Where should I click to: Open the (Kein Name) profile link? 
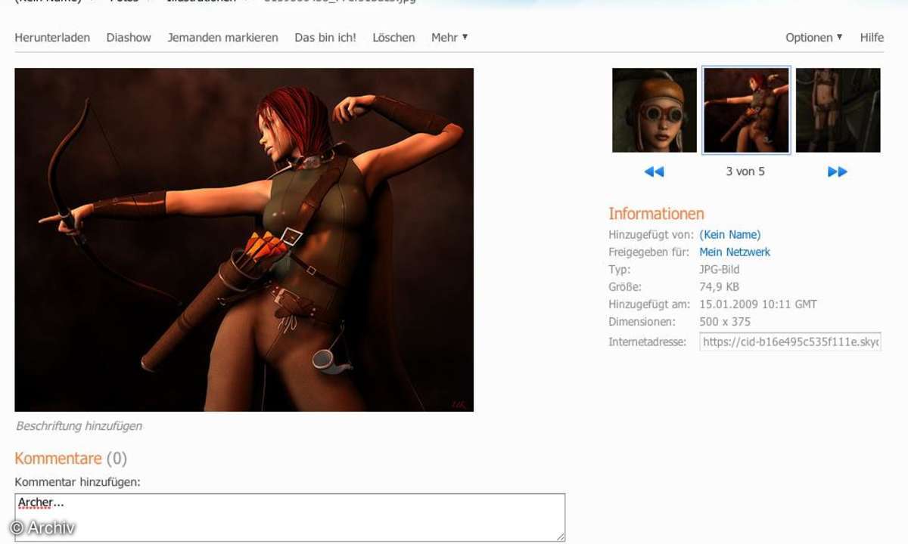click(729, 234)
